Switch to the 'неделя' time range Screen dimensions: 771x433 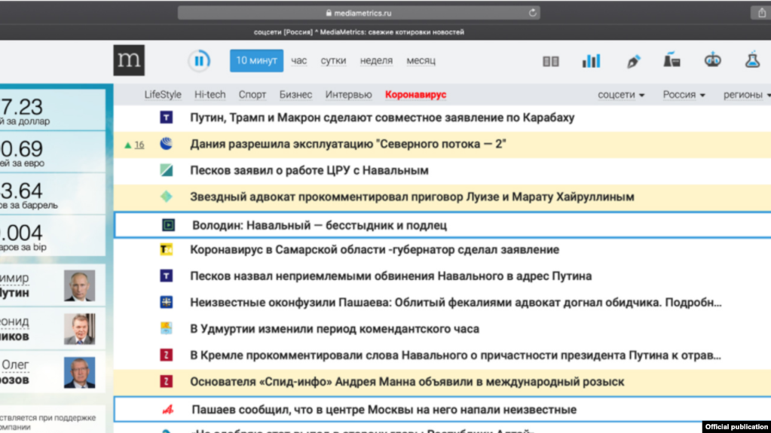(x=376, y=60)
